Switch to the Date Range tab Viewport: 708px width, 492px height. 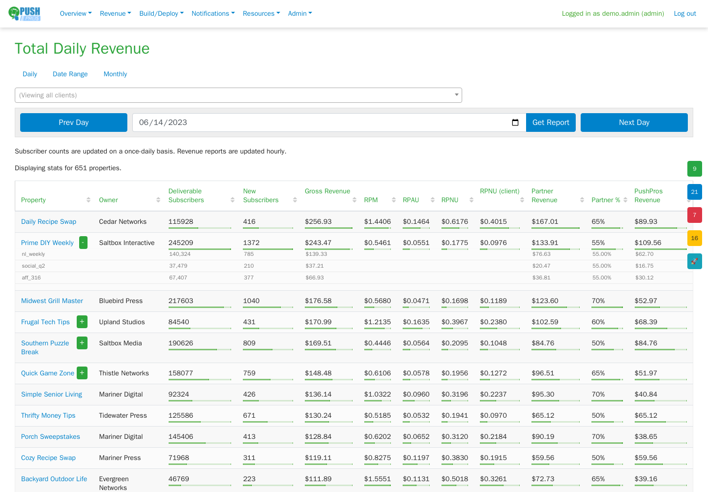(70, 74)
